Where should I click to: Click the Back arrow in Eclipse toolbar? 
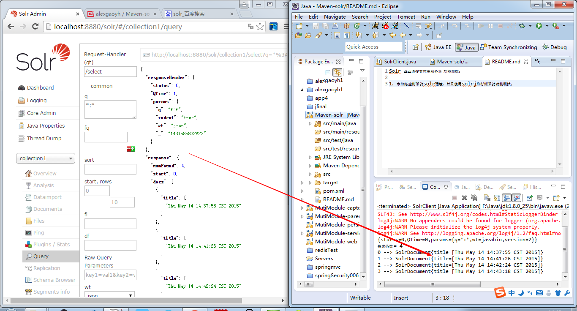[x=403, y=35]
